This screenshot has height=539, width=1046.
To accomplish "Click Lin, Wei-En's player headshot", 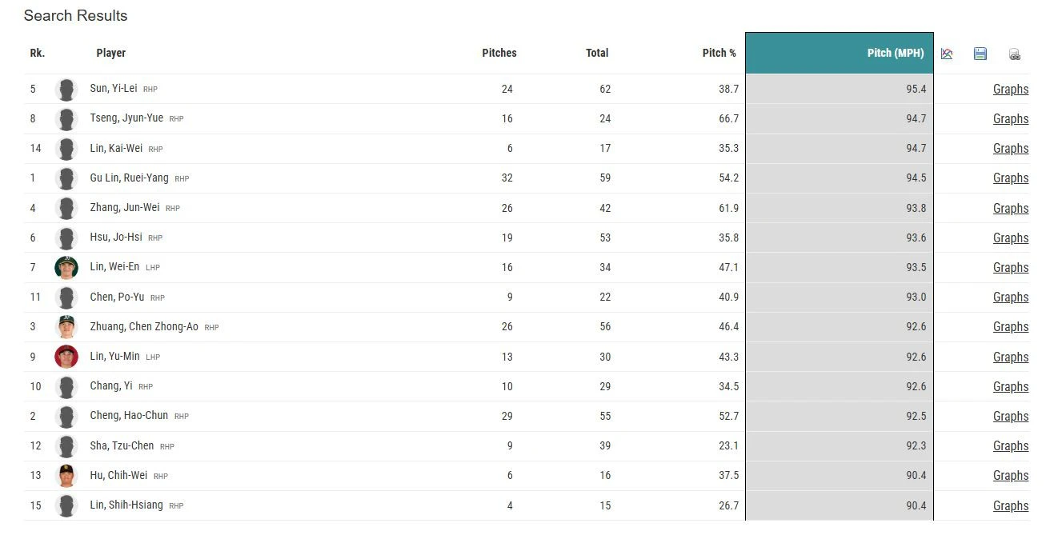I will [66, 267].
